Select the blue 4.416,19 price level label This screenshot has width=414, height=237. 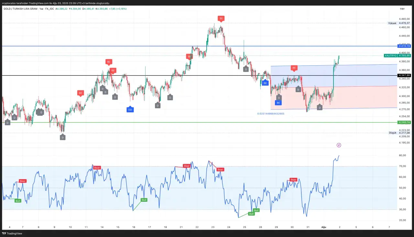tap(404, 46)
